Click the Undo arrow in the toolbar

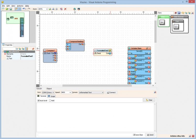click(24, 9)
